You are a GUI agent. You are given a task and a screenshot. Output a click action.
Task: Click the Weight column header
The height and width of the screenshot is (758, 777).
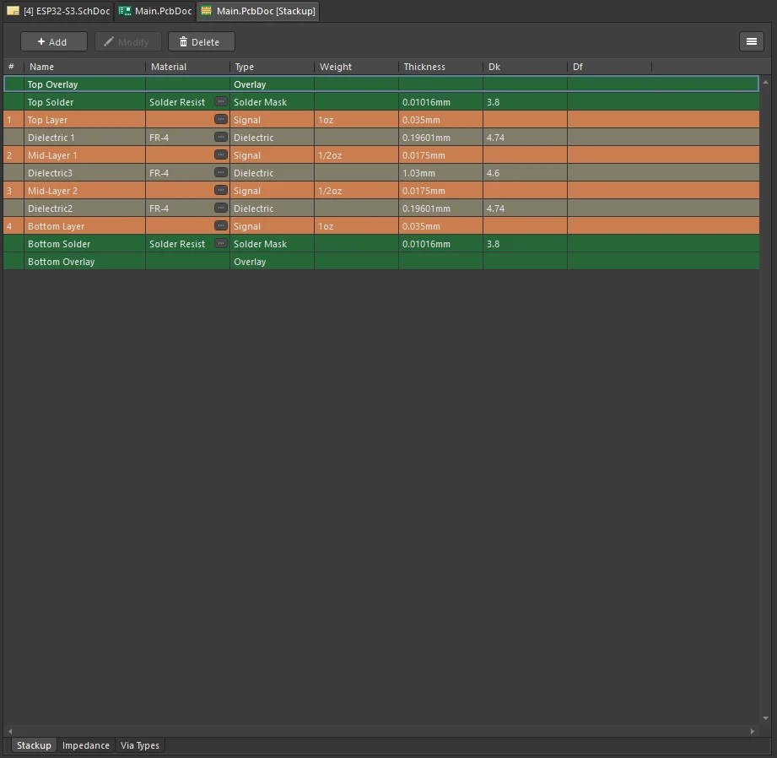356,67
